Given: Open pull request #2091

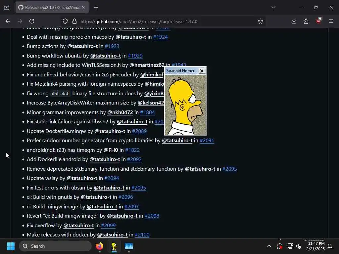Looking at the screenshot, I should pos(207,140).
